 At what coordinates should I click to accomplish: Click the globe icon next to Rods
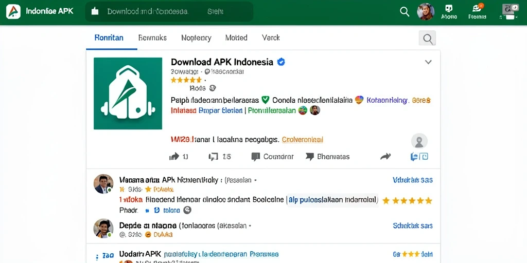tap(213, 88)
